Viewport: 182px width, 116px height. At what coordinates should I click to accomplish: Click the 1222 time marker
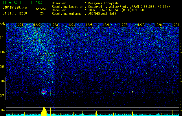(x=37, y=25)
